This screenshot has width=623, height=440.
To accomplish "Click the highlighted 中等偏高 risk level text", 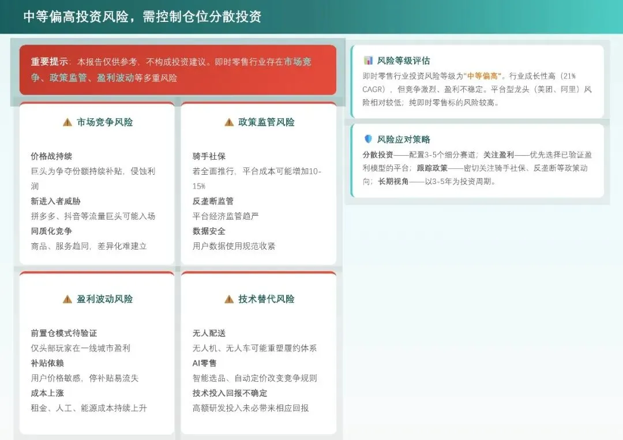I will pos(482,76).
